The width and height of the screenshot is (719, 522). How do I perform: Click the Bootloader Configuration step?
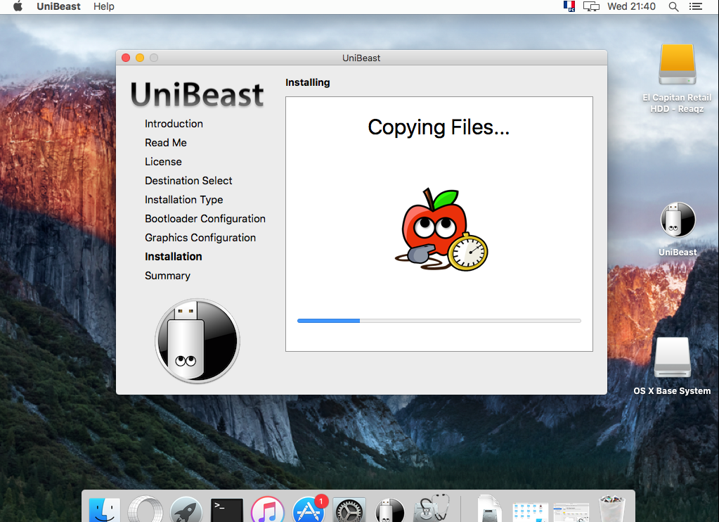[205, 219]
